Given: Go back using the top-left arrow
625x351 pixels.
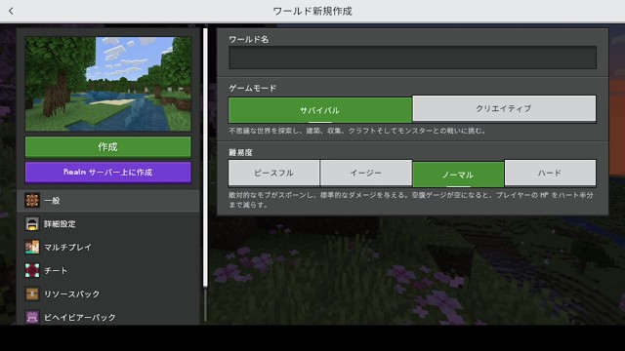Looking at the screenshot, I should click(x=11, y=11).
